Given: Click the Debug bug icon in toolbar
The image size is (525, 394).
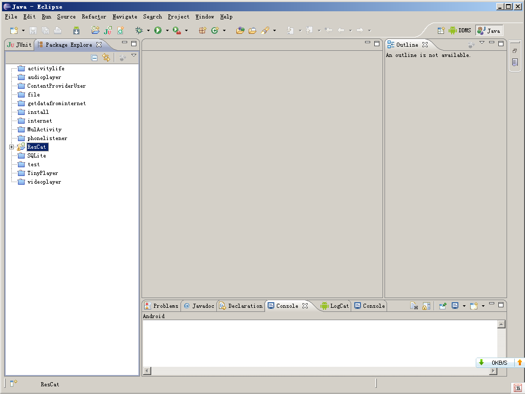Looking at the screenshot, I should pyautogui.click(x=138, y=31).
